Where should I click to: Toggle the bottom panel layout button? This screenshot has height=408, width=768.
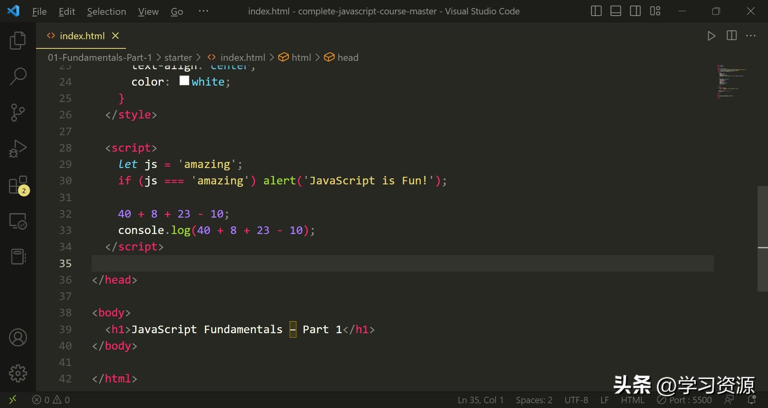(x=616, y=11)
